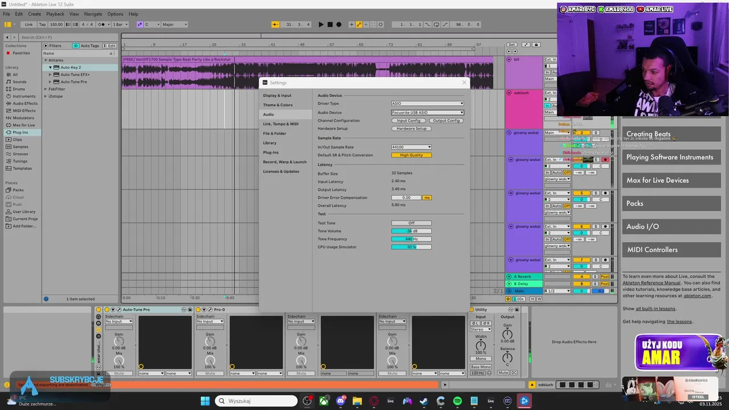
Task: Select Max for Live in browser
Action: (24, 125)
